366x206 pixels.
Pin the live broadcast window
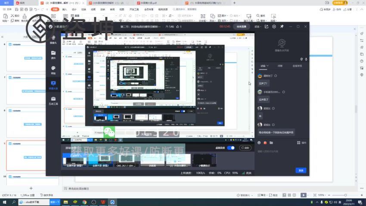coord(282,27)
